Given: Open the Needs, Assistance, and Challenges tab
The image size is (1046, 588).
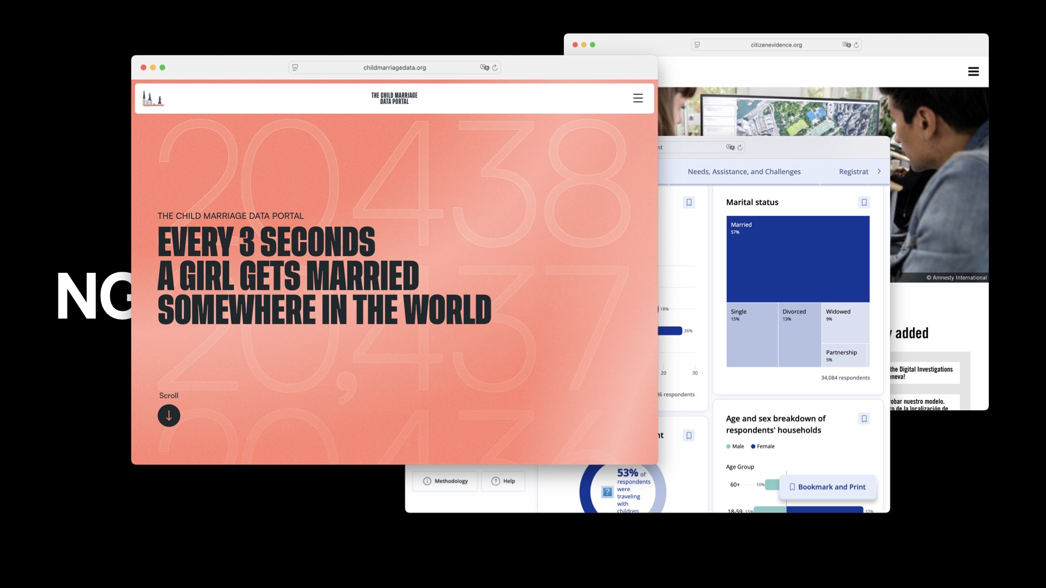Looking at the screenshot, I should coord(744,171).
